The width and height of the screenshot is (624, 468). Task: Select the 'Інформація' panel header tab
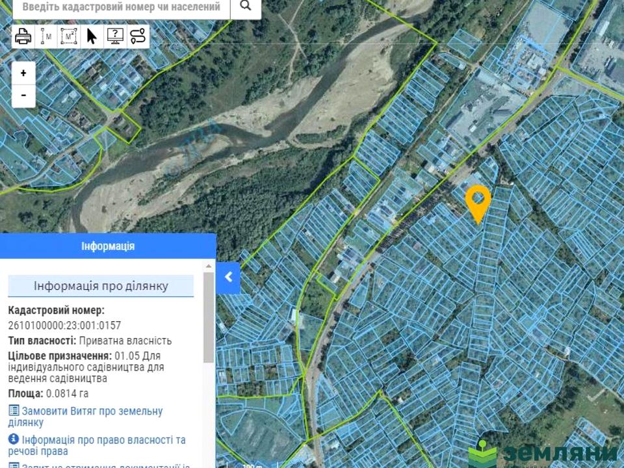108,246
